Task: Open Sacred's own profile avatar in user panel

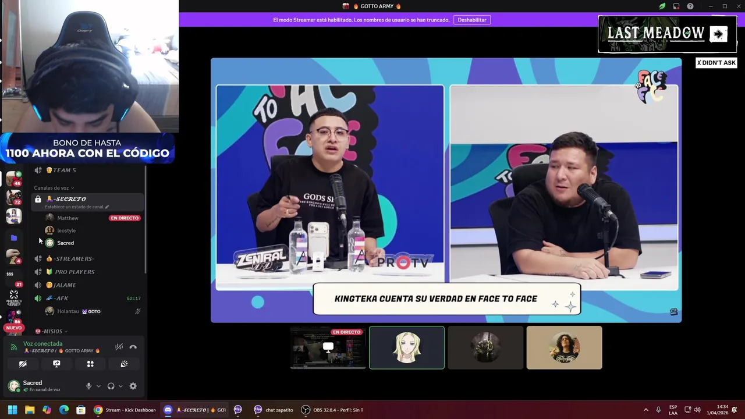Action: pyautogui.click(x=13, y=385)
